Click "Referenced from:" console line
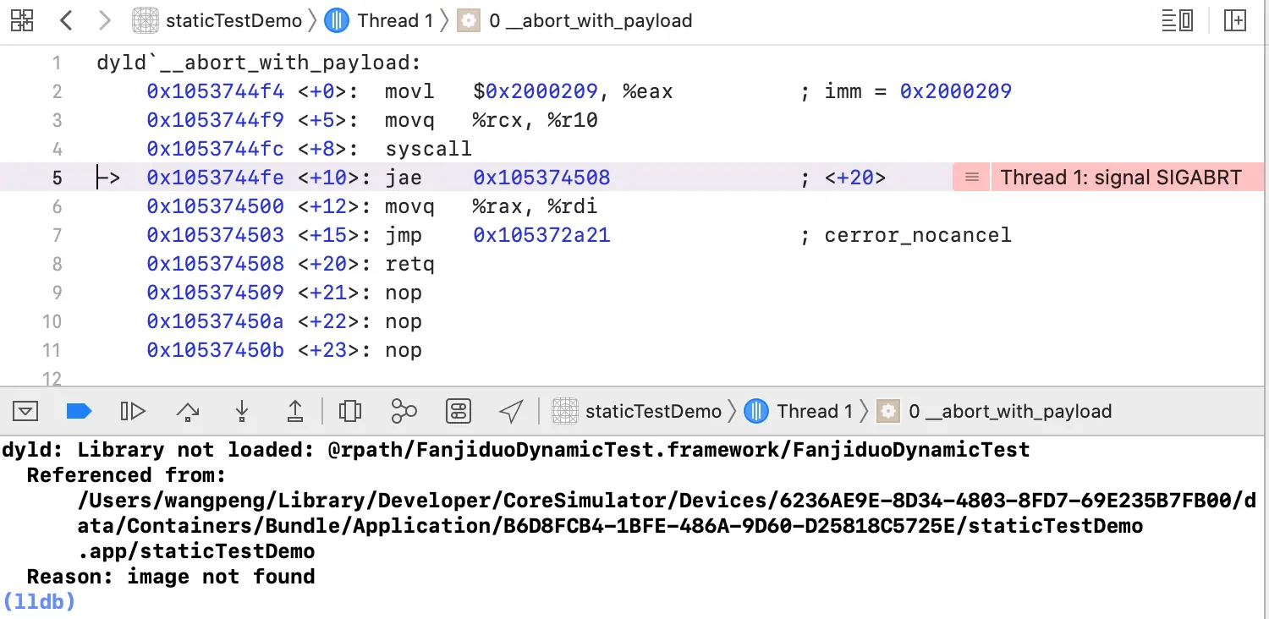 click(x=127, y=475)
